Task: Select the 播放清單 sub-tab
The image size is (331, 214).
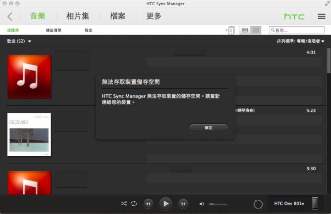Action: point(54,30)
